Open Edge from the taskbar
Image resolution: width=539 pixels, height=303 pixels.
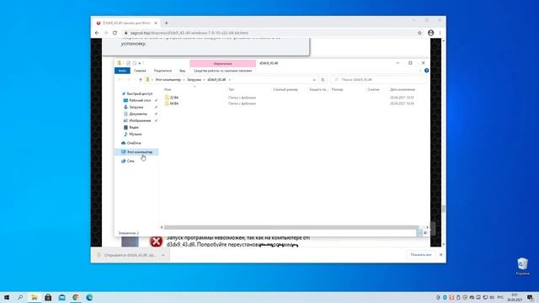click(89, 297)
